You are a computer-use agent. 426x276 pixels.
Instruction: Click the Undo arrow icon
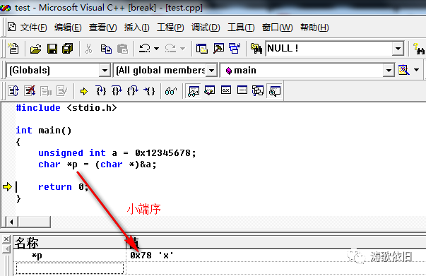pyautogui.click(x=145, y=48)
